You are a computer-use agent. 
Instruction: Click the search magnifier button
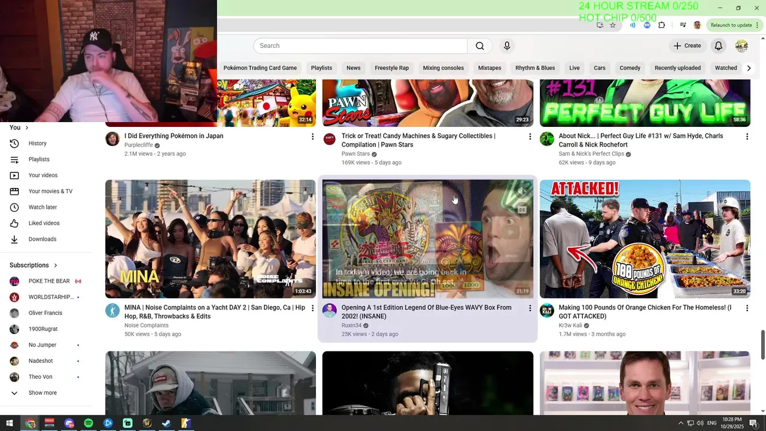(480, 46)
